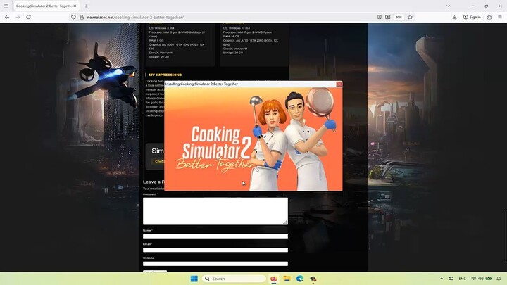The width and height of the screenshot is (507, 285).
Task: Open the Firefox hamburger application menu
Action: click(500, 17)
